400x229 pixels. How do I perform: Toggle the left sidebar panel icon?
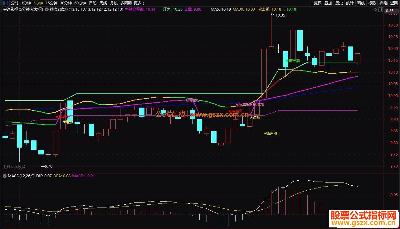[6, 3]
